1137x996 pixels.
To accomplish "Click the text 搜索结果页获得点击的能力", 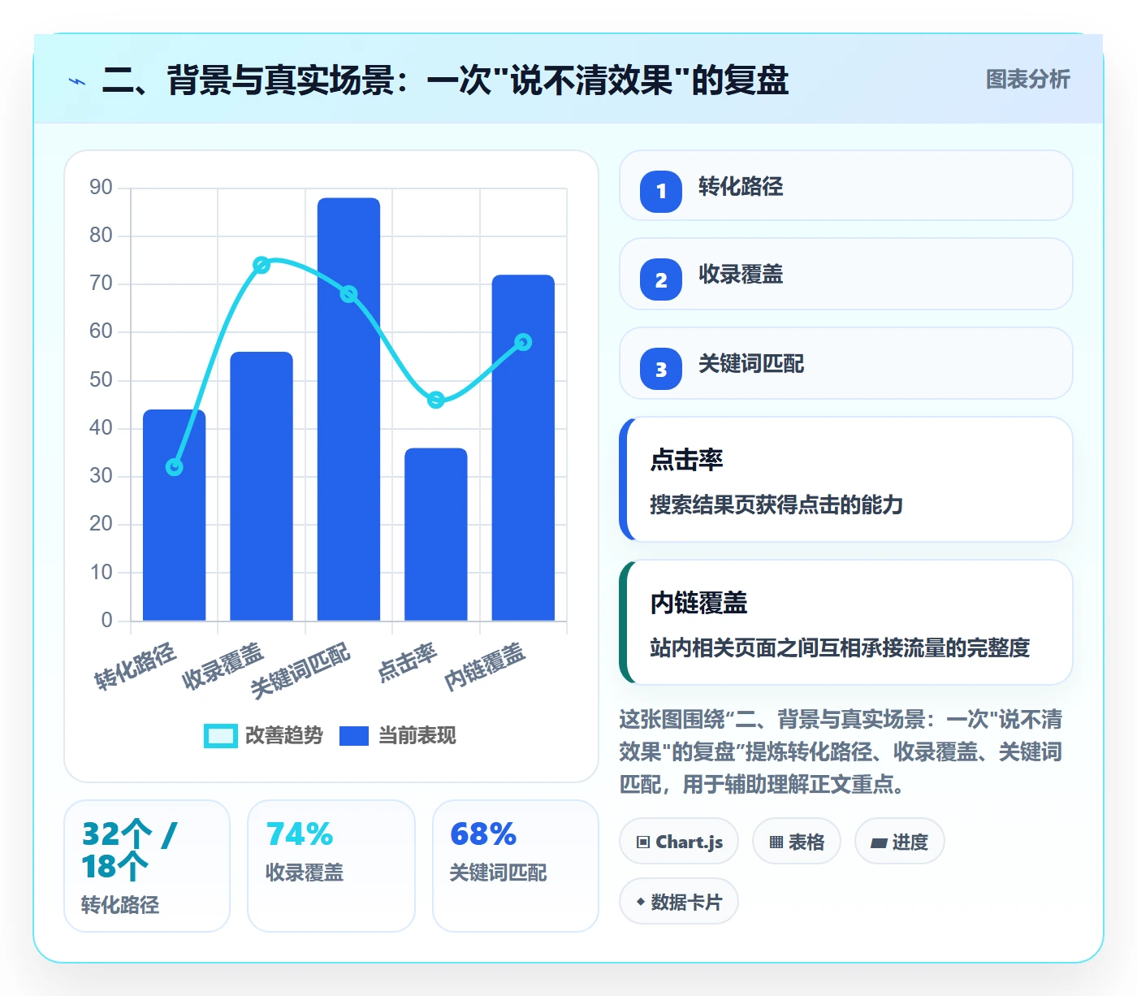I will coord(776,504).
